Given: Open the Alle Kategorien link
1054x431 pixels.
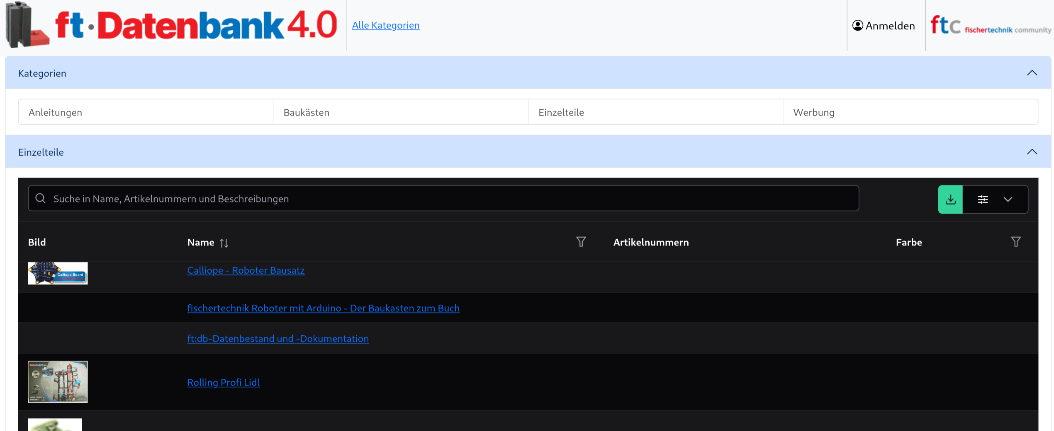Looking at the screenshot, I should click(385, 25).
